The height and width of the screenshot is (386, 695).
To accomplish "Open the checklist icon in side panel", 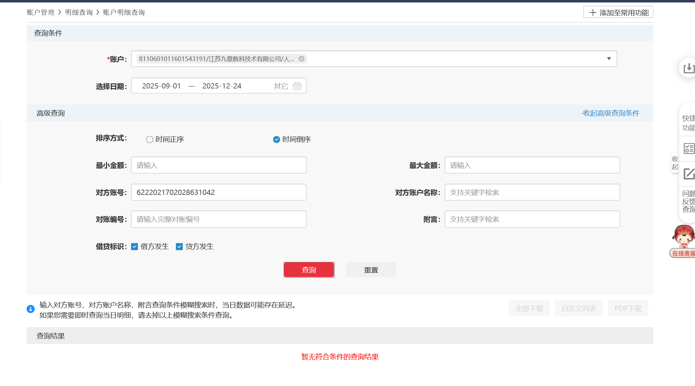I will pyautogui.click(x=689, y=148).
